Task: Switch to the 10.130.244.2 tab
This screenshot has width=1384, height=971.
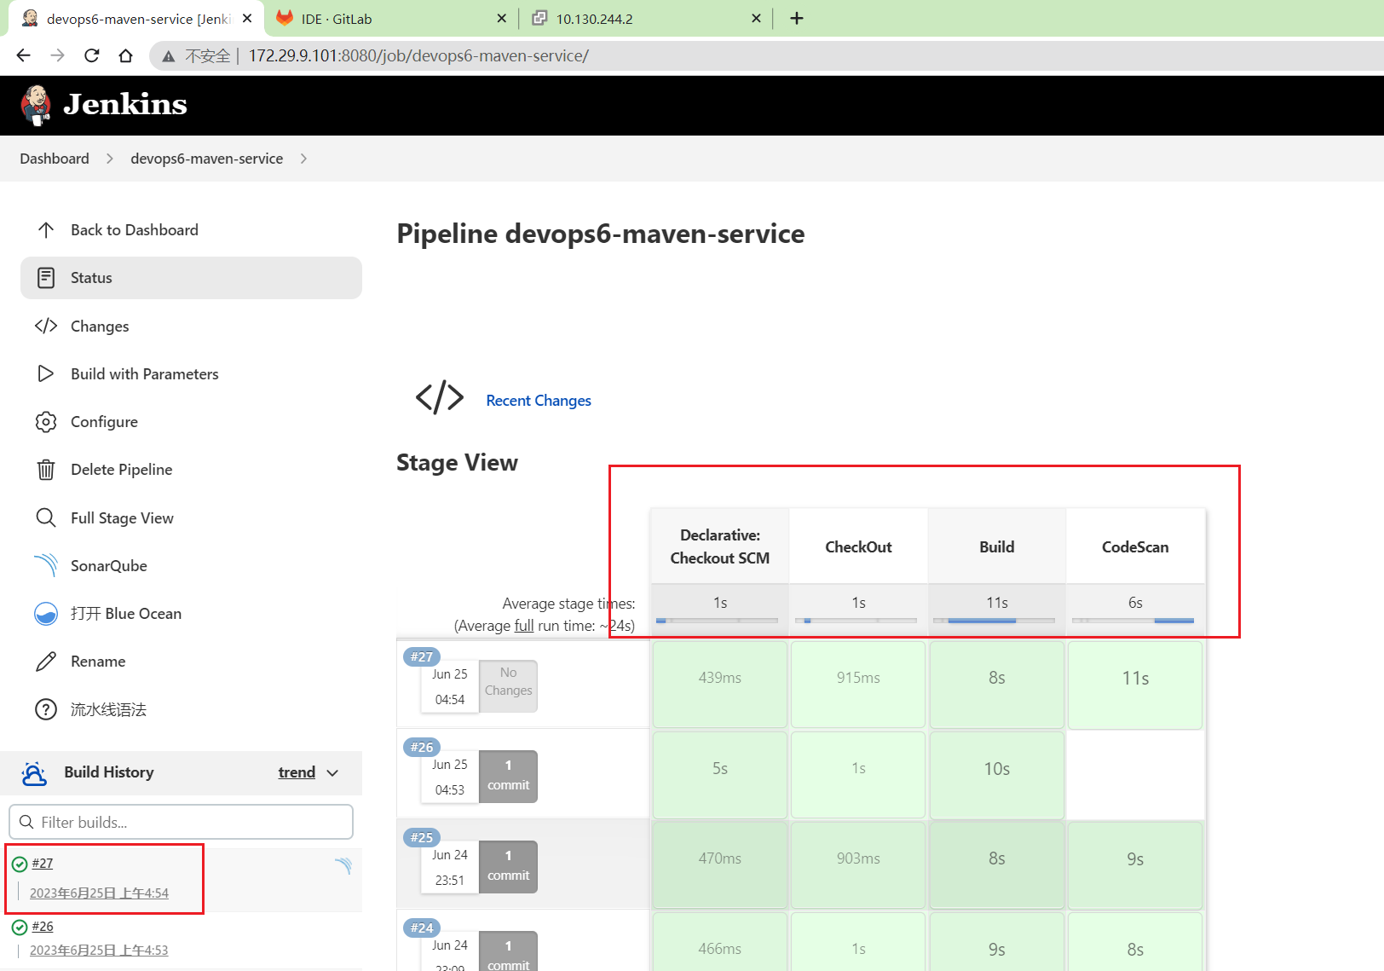Action: [x=646, y=18]
